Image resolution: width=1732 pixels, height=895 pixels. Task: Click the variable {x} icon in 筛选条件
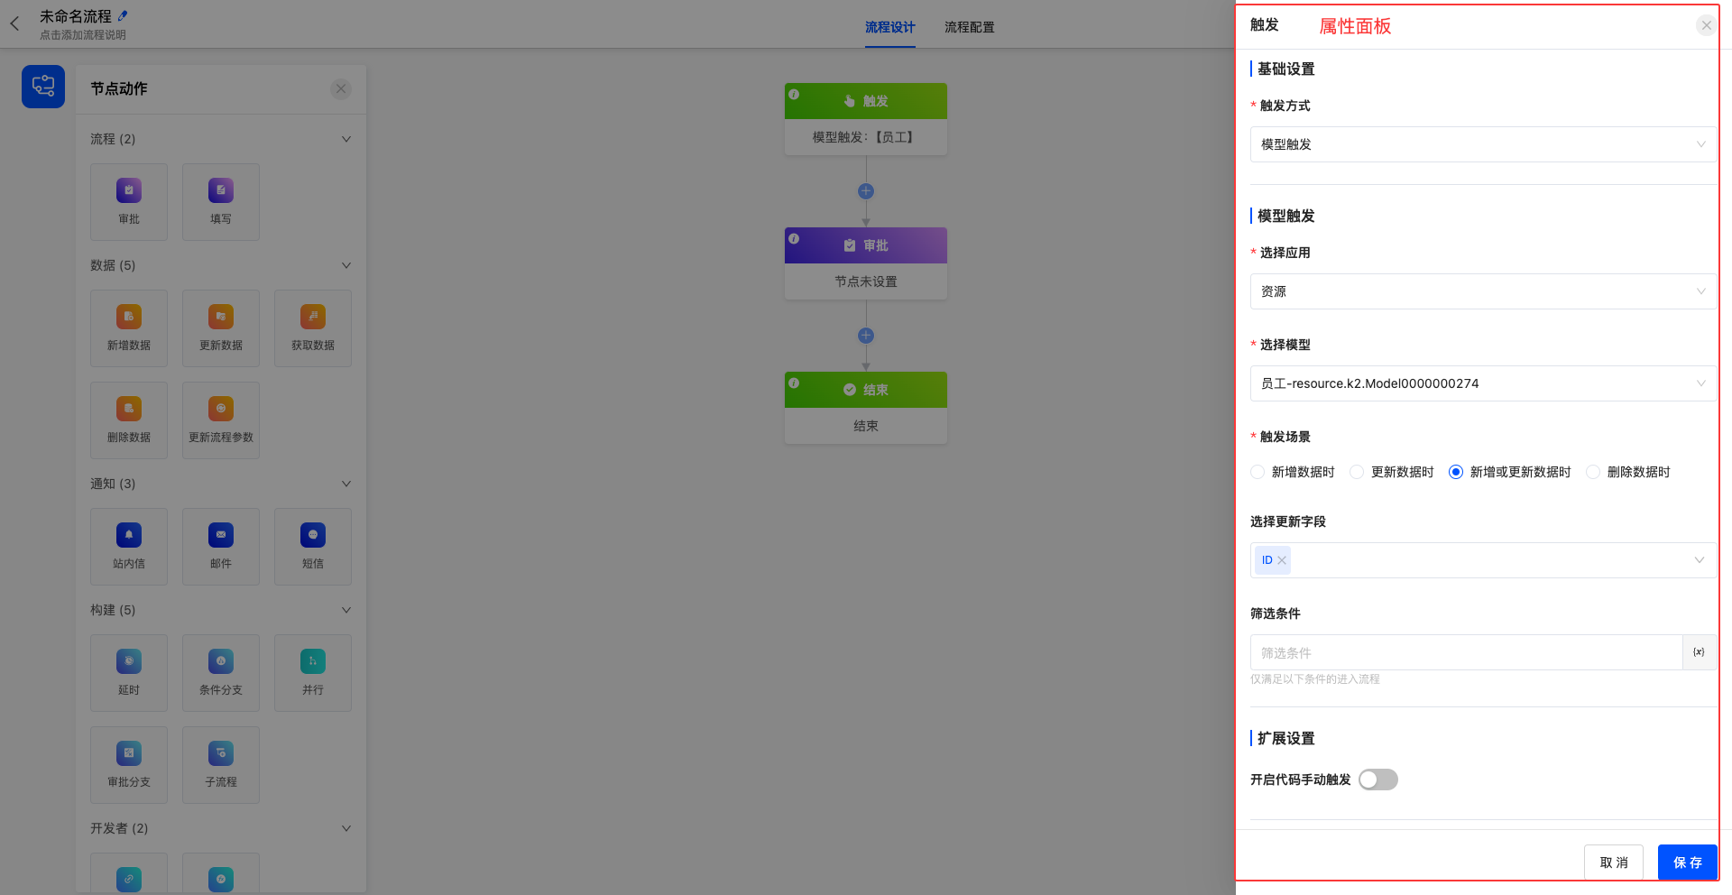(x=1699, y=652)
